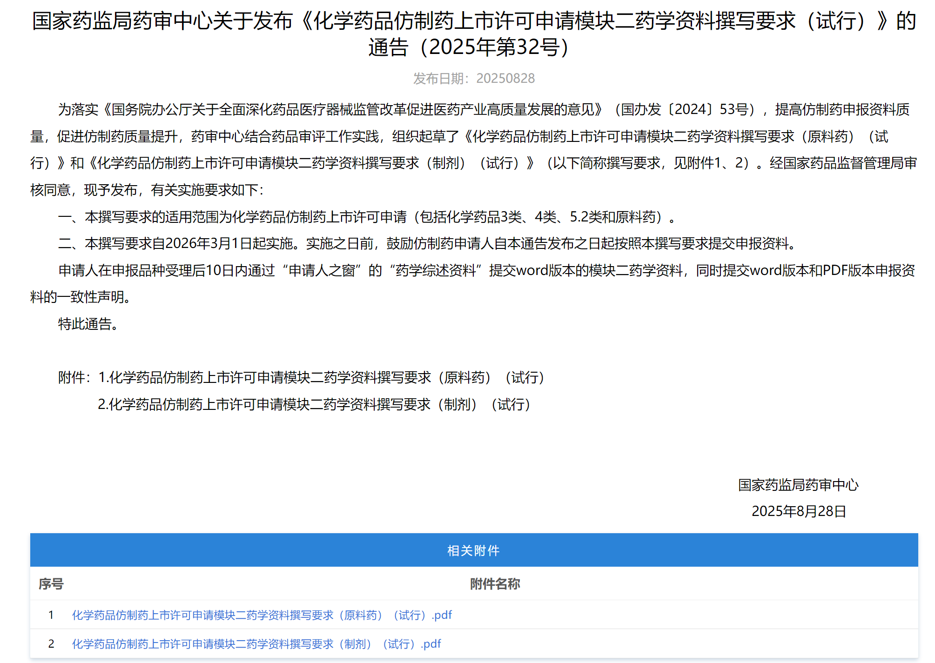
Task: Select row number 1 in attachments table
Action: click(x=51, y=615)
